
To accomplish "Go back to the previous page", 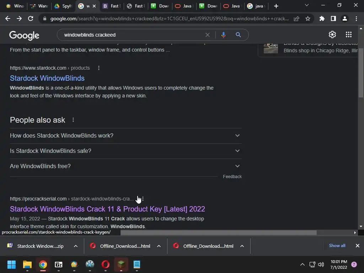I will [8, 18].
